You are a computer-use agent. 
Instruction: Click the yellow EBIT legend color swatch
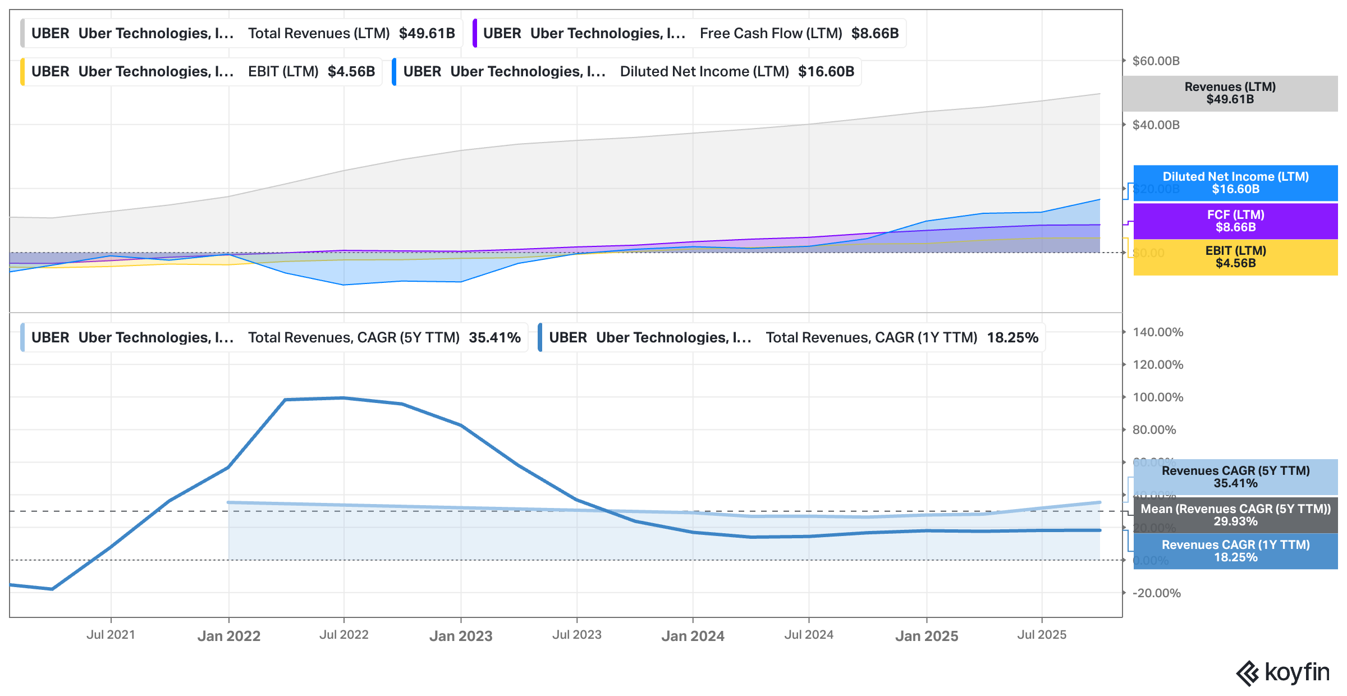22,72
